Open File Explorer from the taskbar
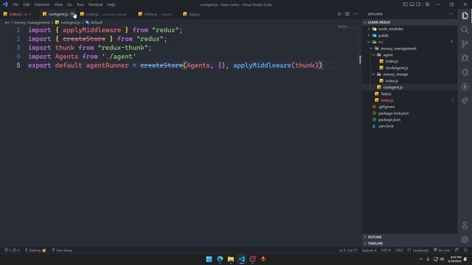Viewport: 472px width, 265px height. point(231,259)
